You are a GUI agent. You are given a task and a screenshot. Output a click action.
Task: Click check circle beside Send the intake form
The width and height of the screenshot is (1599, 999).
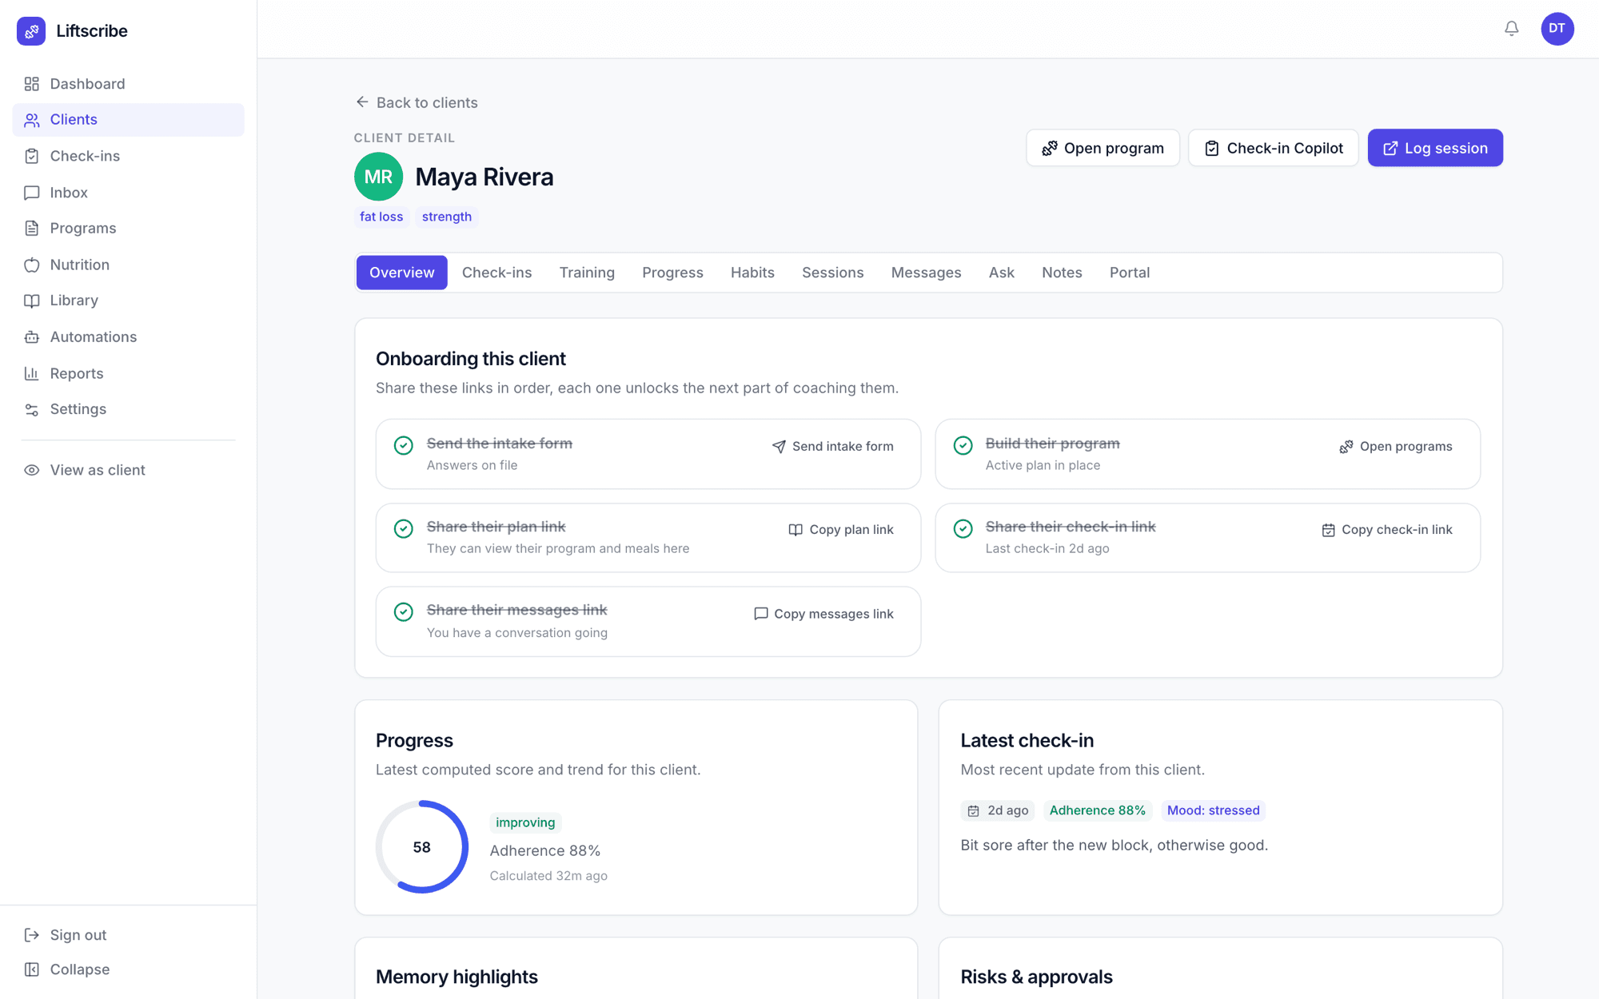point(404,445)
